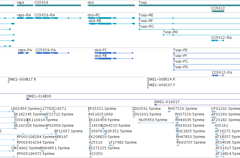Click the Tusp-PF protein label
The height and width of the screenshot is (158, 240).
click(180, 56)
